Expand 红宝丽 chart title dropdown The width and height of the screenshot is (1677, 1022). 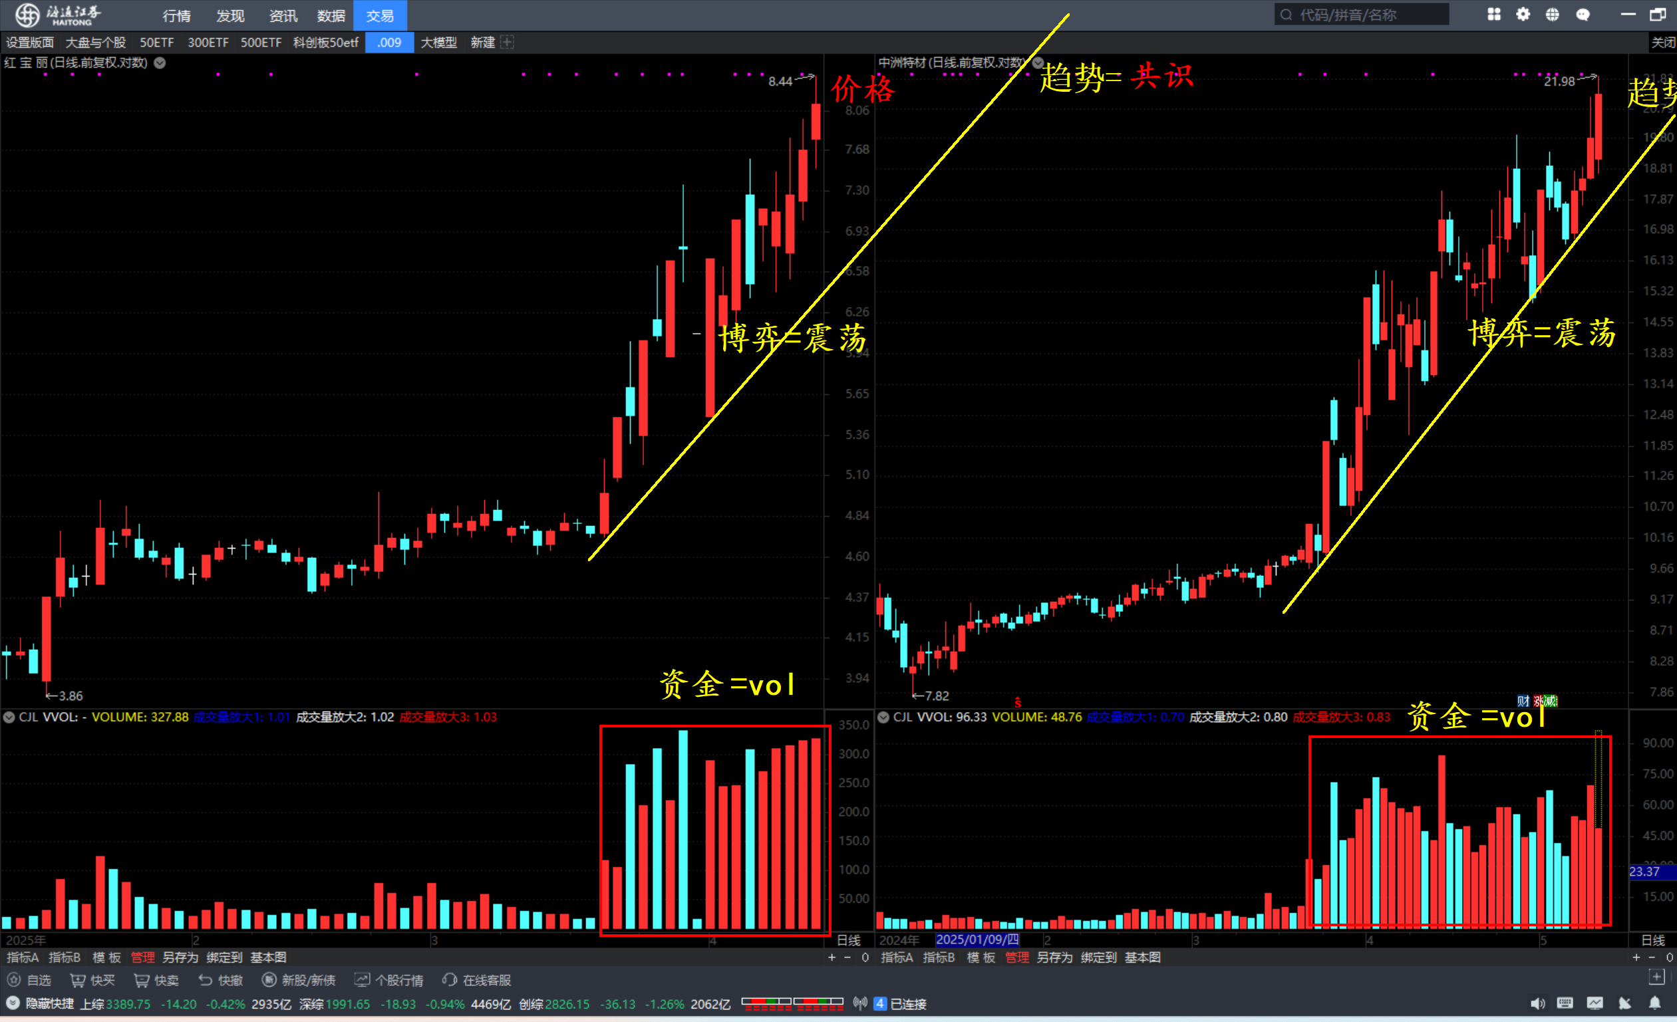click(x=160, y=63)
